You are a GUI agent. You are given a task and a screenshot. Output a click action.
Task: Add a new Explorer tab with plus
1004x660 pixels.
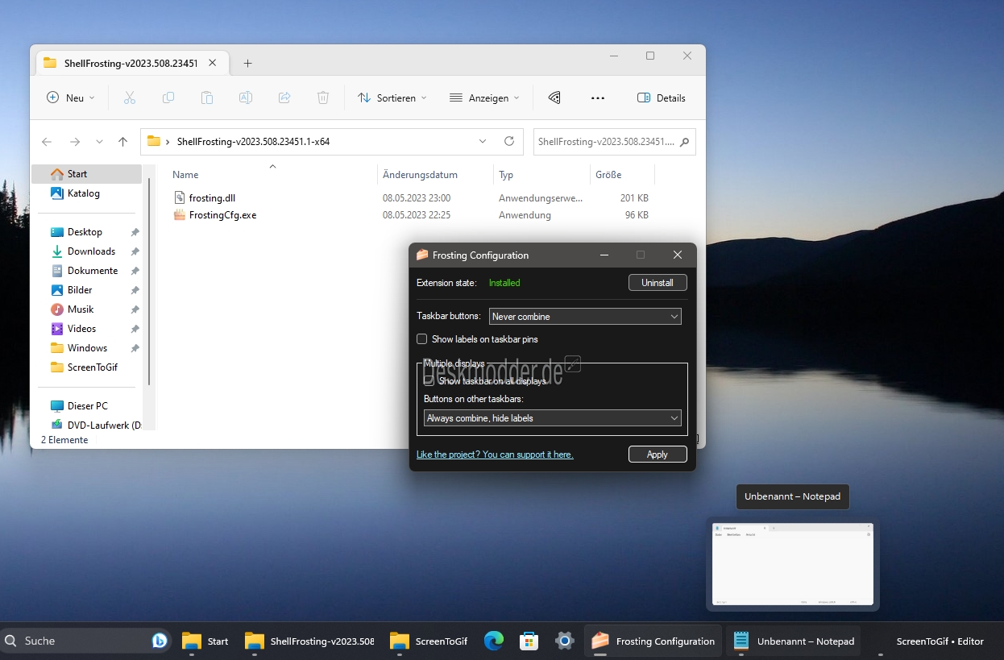(247, 63)
